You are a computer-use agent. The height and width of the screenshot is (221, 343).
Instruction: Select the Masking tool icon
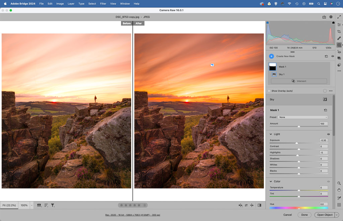tap(339, 45)
